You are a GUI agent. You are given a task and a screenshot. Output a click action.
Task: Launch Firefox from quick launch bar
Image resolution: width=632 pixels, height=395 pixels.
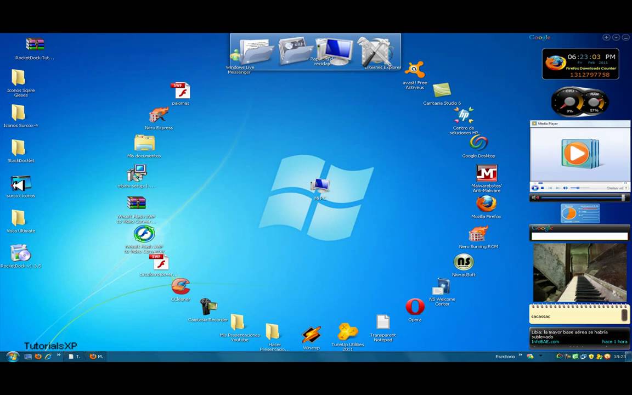pyautogui.click(x=38, y=357)
